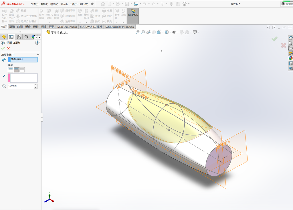Switch to the SOLIDWORKS Inspection tab

point(120,27)
